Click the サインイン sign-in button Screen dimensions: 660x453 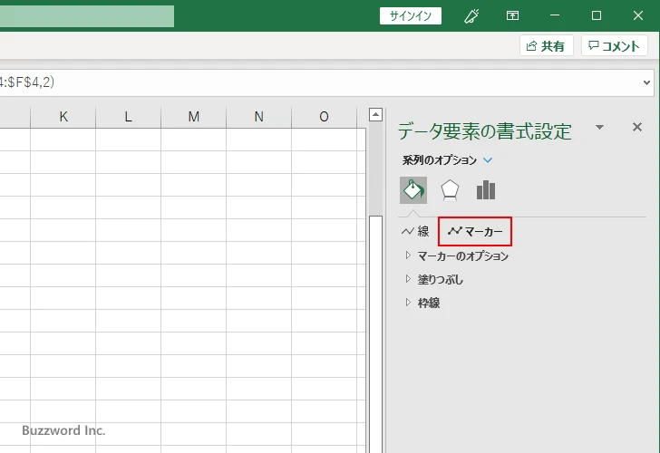tap(411, 16)
